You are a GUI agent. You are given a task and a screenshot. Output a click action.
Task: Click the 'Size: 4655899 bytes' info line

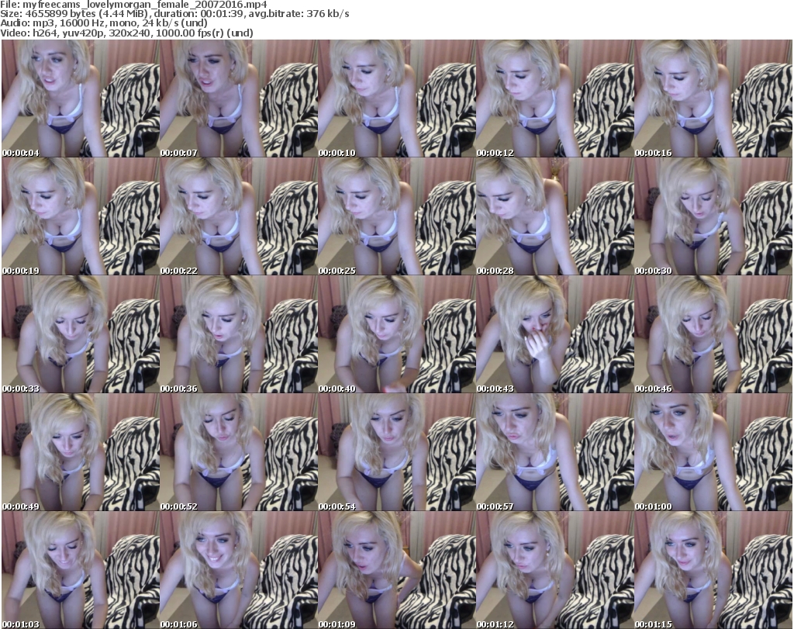point(174,14)
